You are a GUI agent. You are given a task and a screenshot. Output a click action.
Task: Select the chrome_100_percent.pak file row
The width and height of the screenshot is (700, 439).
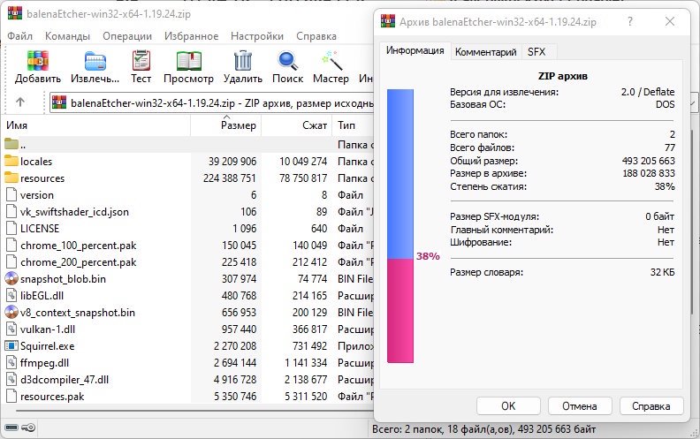click(187, 246)
